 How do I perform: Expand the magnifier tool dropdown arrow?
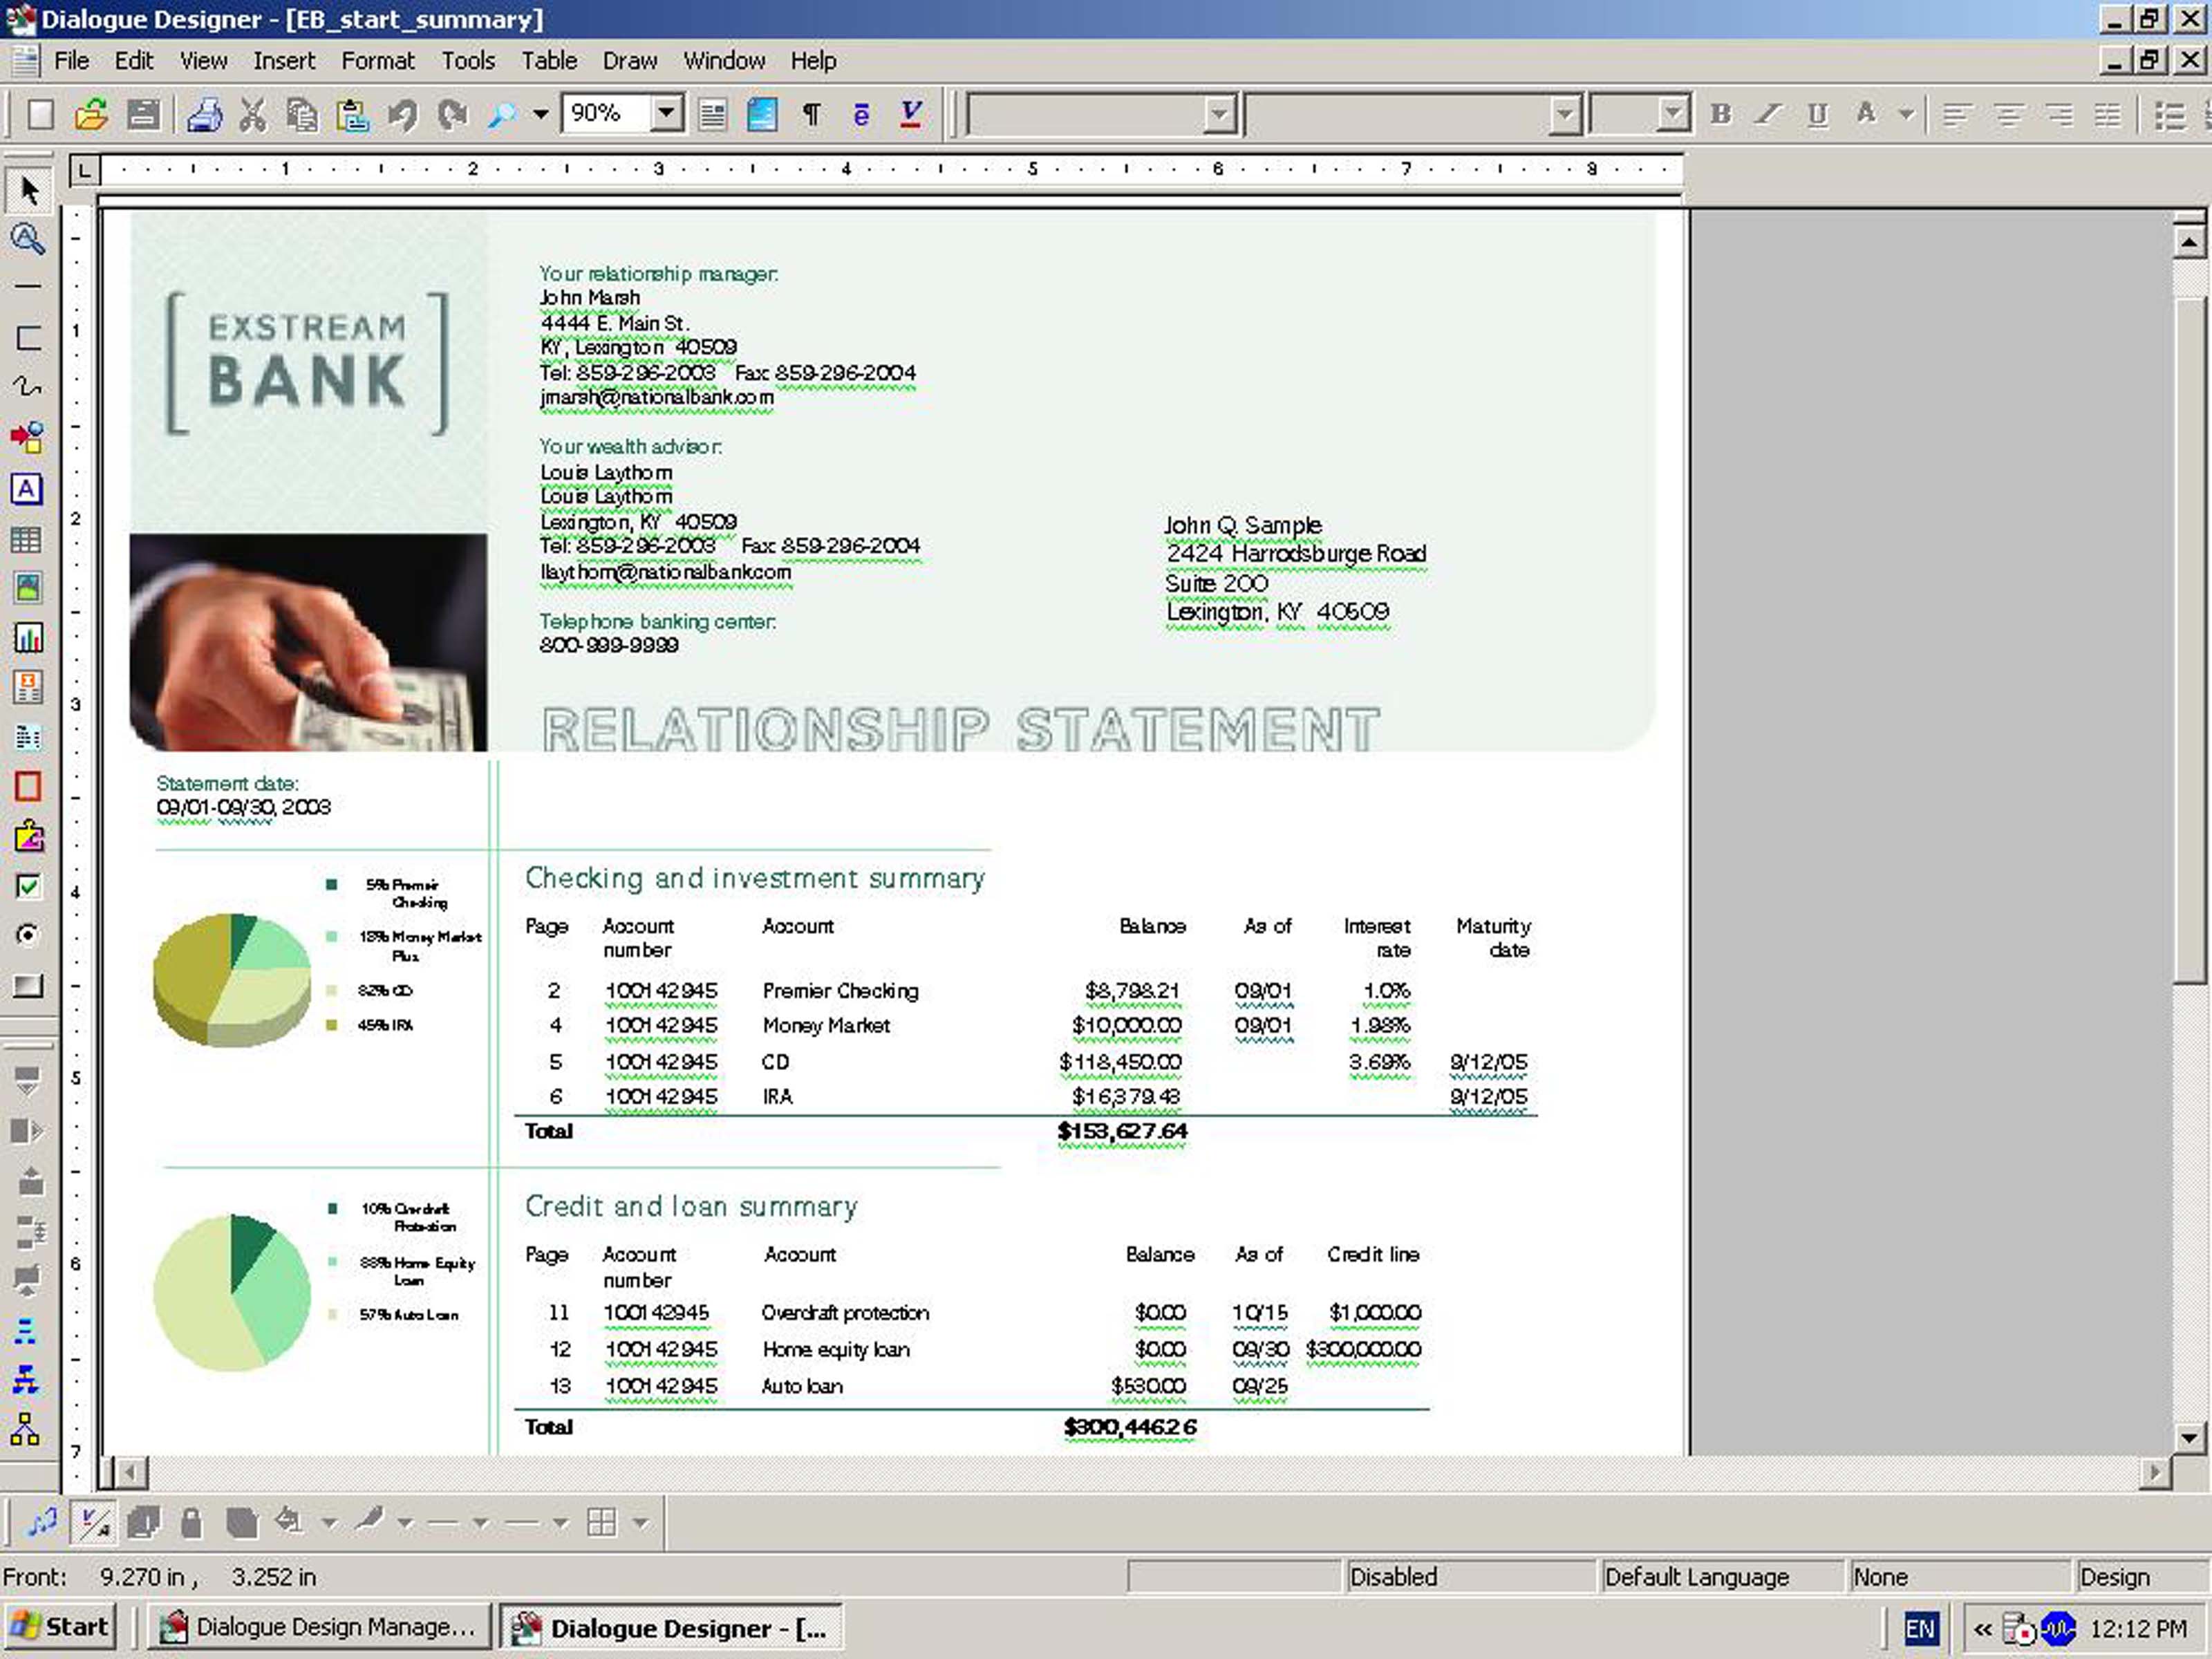(541, 115)
